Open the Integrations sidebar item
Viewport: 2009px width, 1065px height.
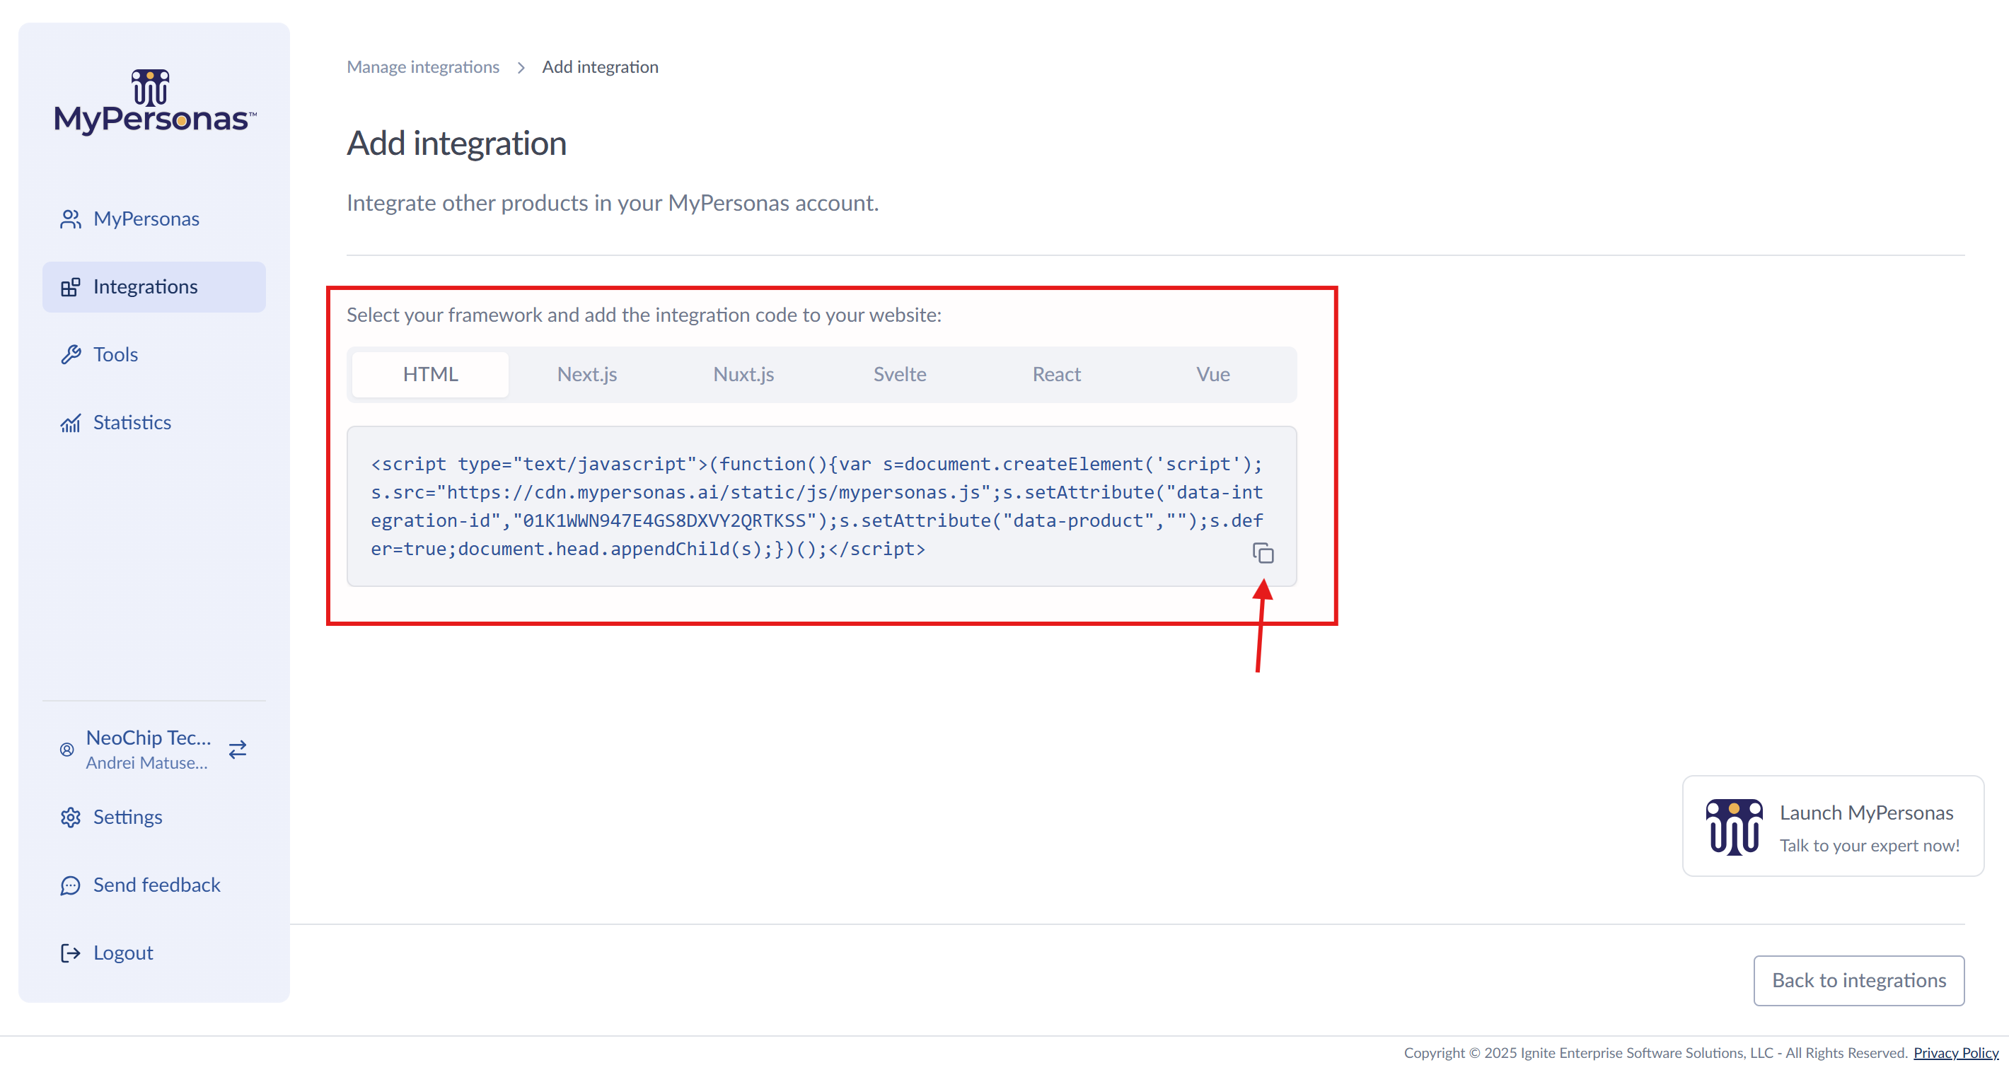tap(154, 287)
